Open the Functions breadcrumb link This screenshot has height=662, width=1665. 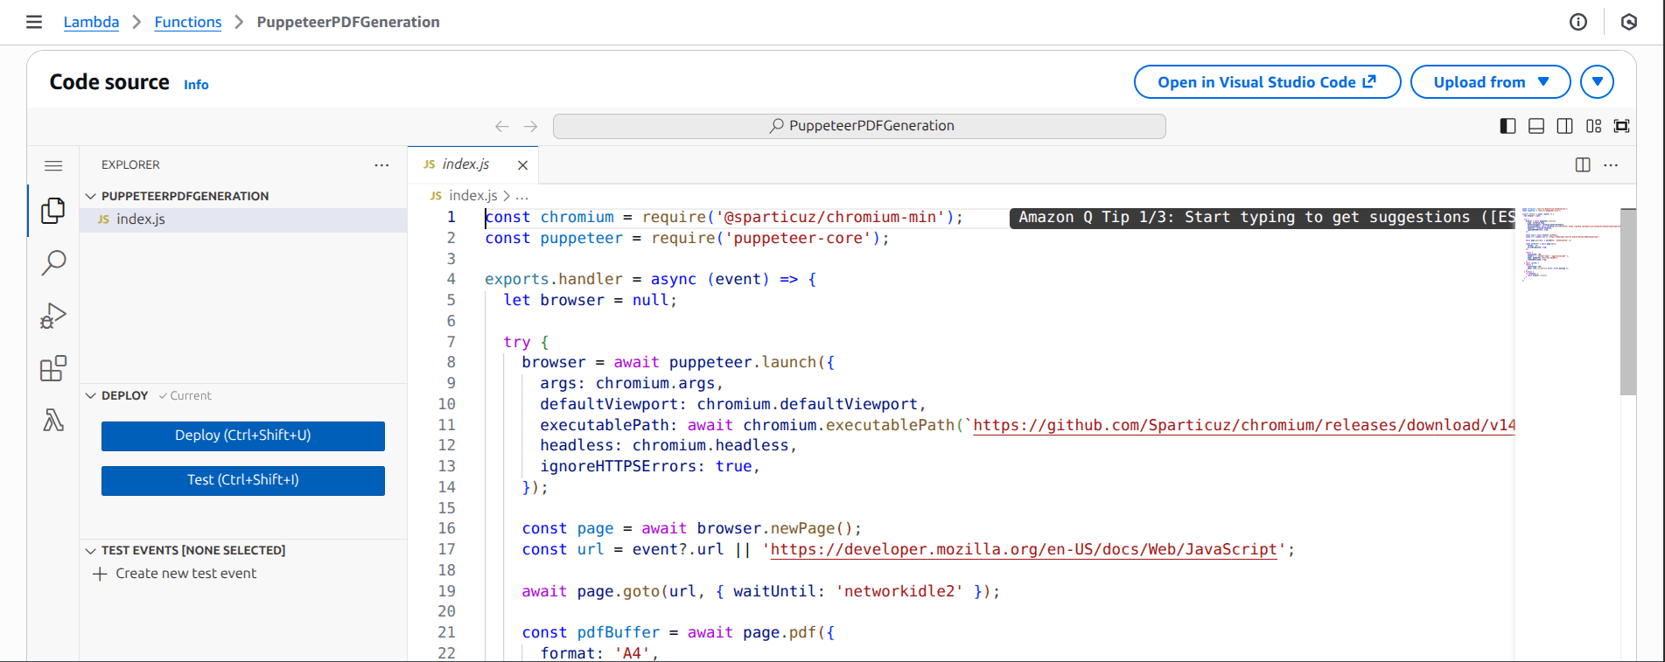point(188,22)
